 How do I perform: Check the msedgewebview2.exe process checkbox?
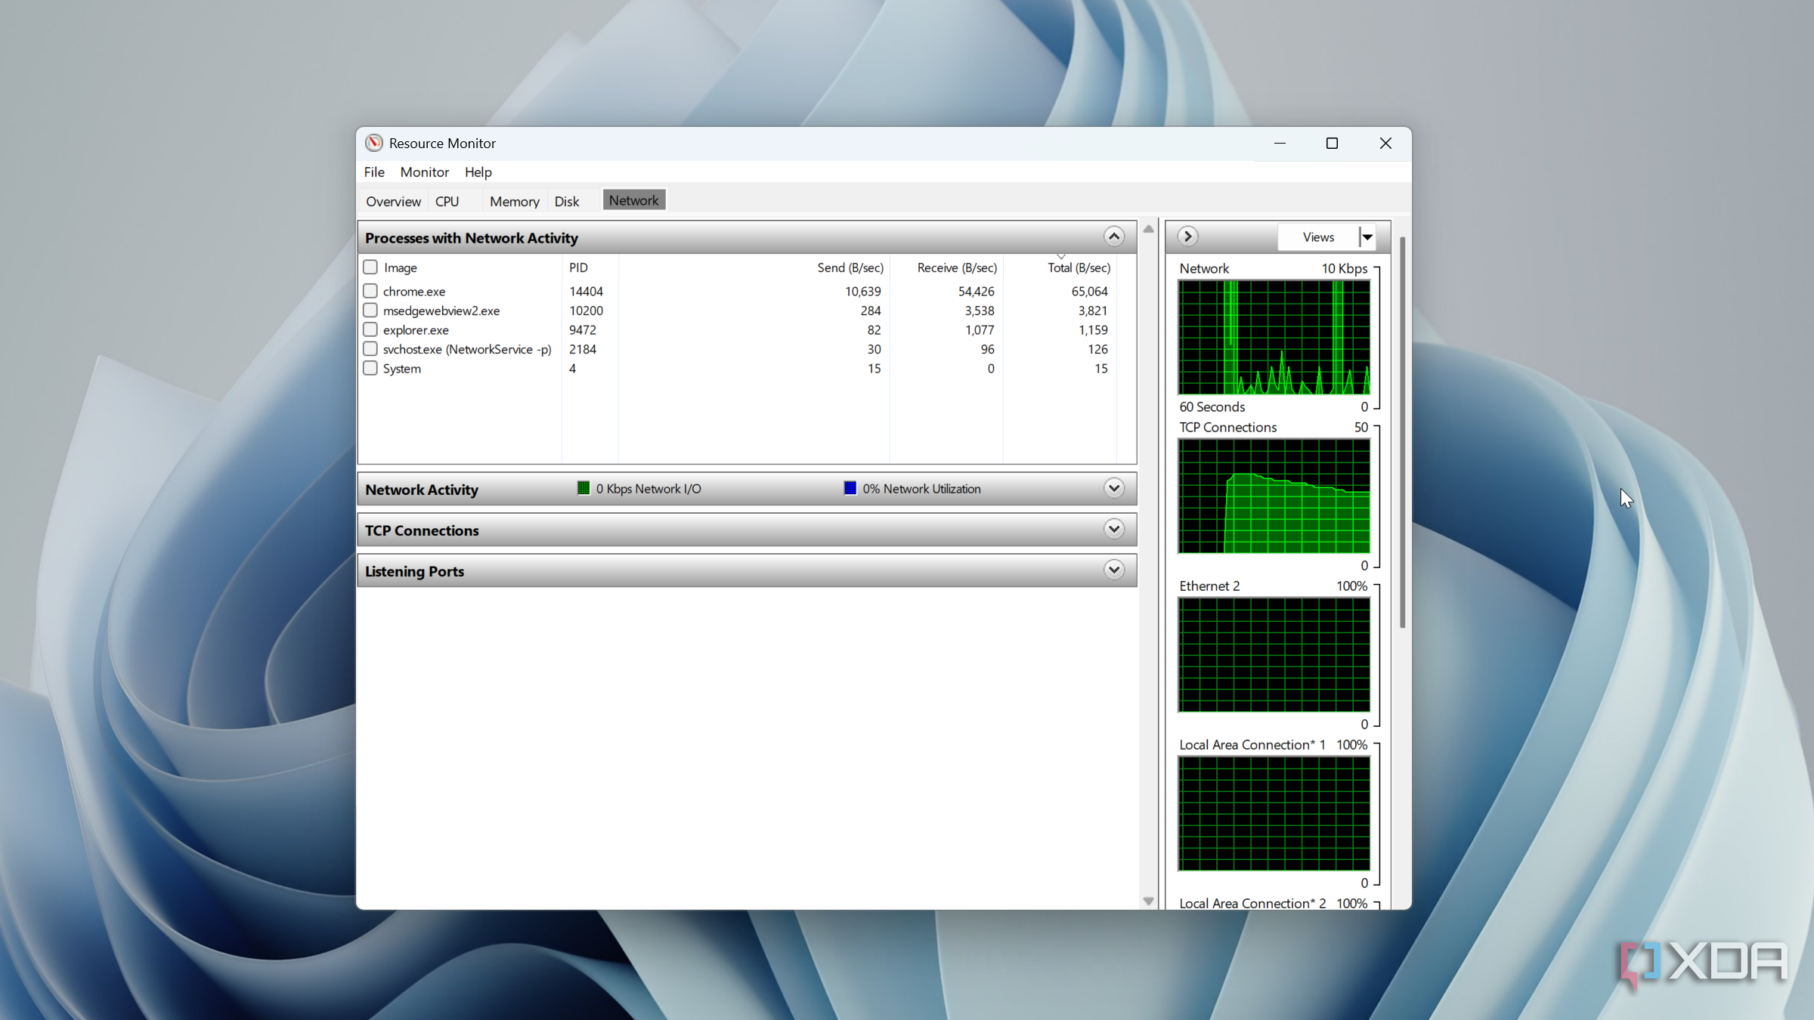(x=370, y=311)
